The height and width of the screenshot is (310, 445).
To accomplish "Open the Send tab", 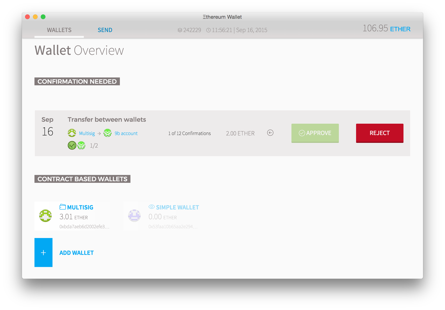I will 105,30.
